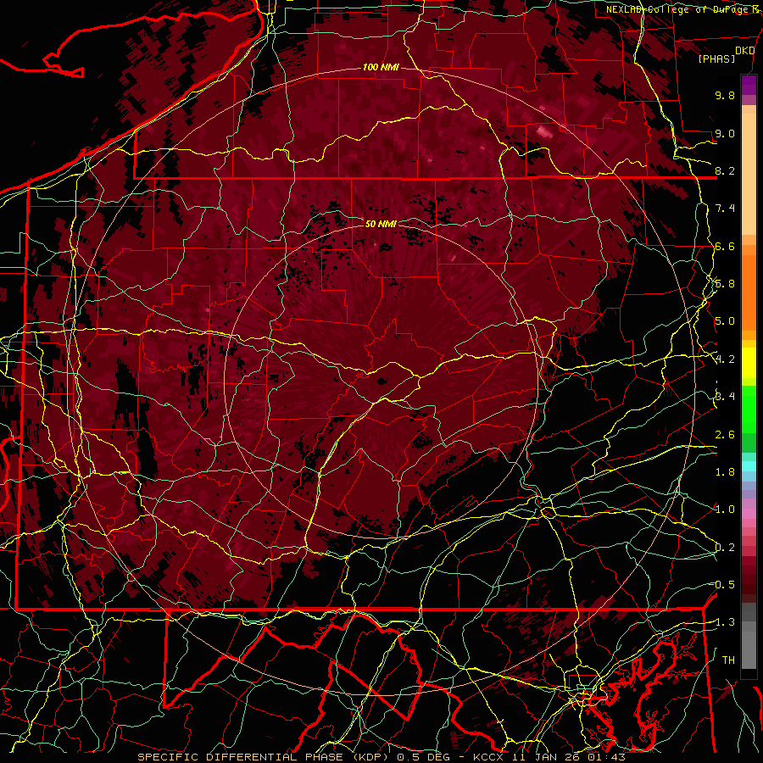The height and width of the screenshot is (763, 763).
Task: Click the 8.2 value on color scale
Action: 725,170
